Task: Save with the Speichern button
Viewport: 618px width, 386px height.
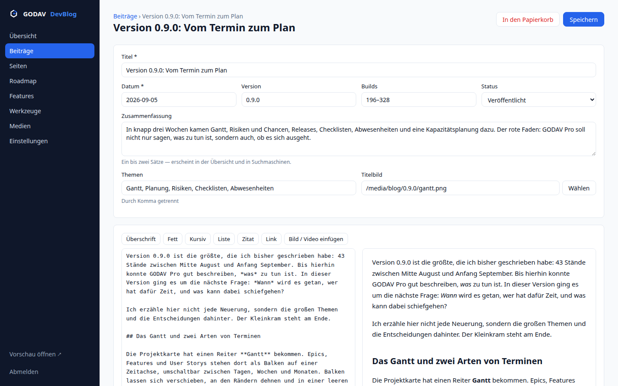Action: [x=584, y=19]
